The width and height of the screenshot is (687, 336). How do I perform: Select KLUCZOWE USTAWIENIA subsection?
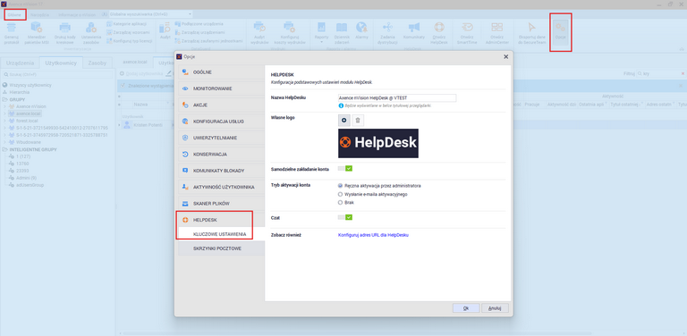(x=222, y=234)
